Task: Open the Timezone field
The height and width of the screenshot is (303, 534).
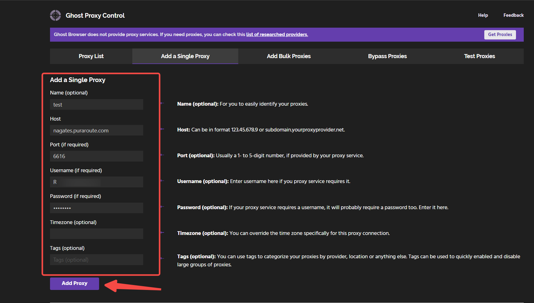Action: coord(97,234)
